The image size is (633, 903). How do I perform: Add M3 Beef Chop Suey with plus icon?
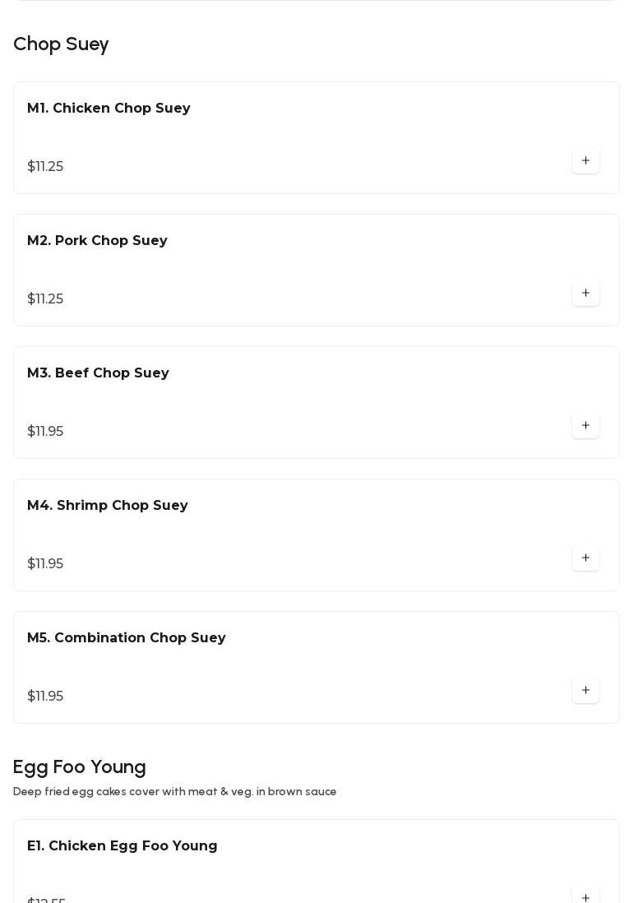click(585, 426)
